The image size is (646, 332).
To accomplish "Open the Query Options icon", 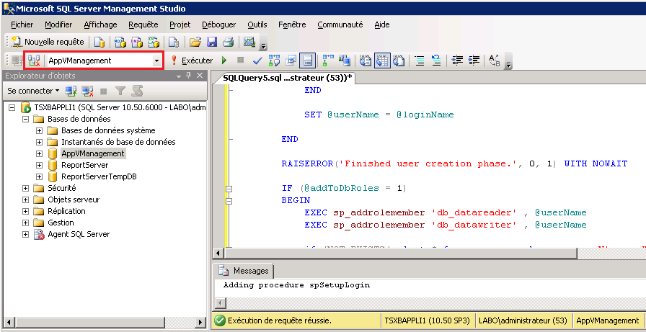I will 291,61.
